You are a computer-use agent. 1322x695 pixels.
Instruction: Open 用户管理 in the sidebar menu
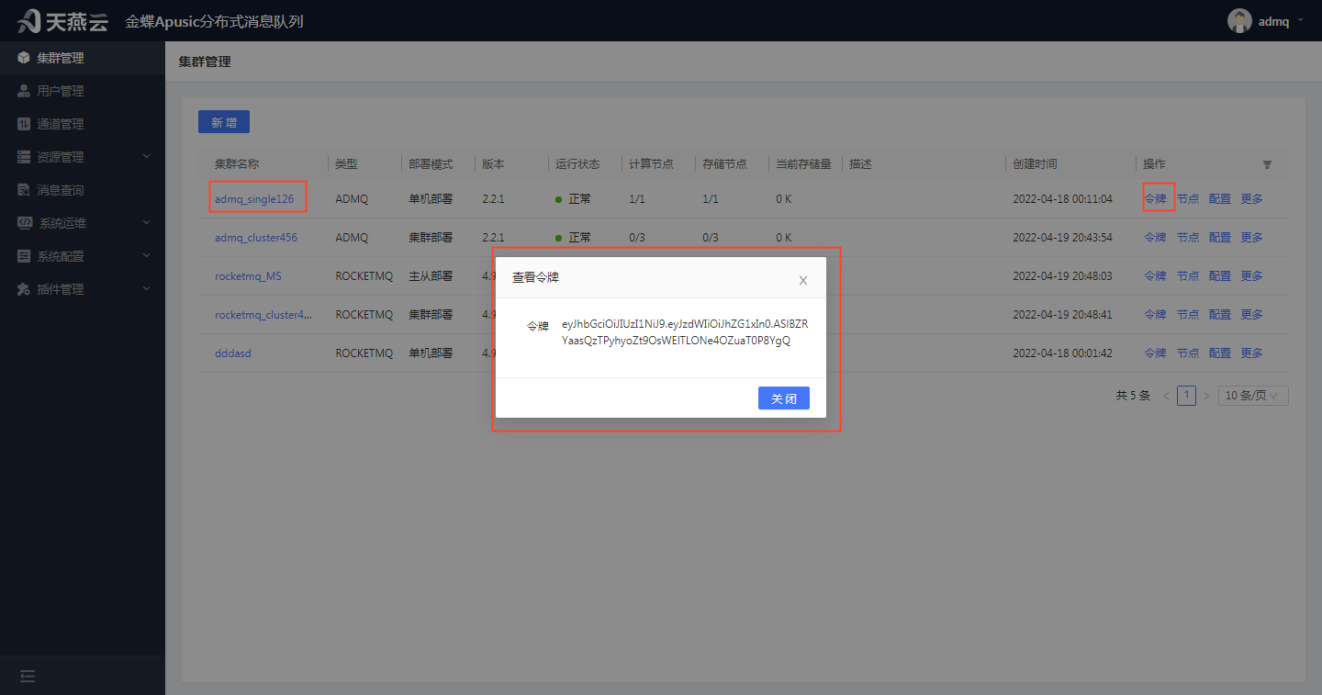83,91
